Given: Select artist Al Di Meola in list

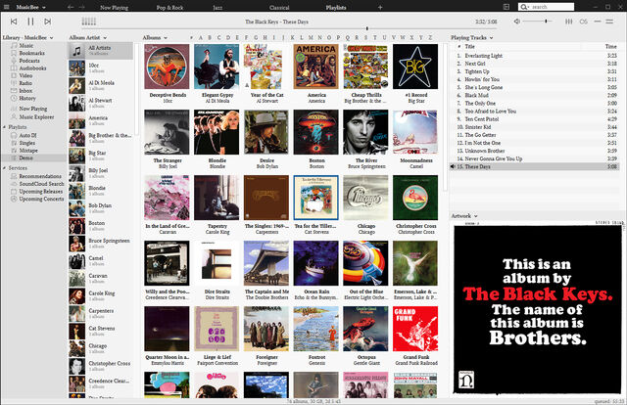Looking at the screenshot, I should [101, 85].
